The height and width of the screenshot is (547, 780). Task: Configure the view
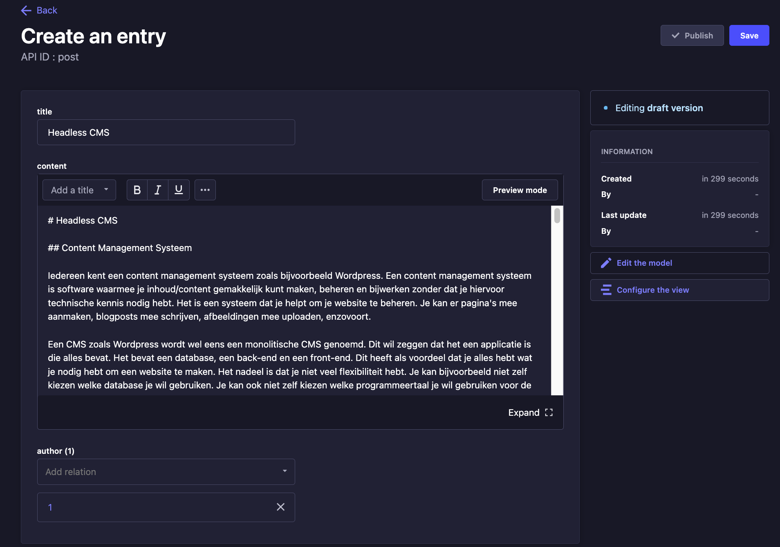679,290
